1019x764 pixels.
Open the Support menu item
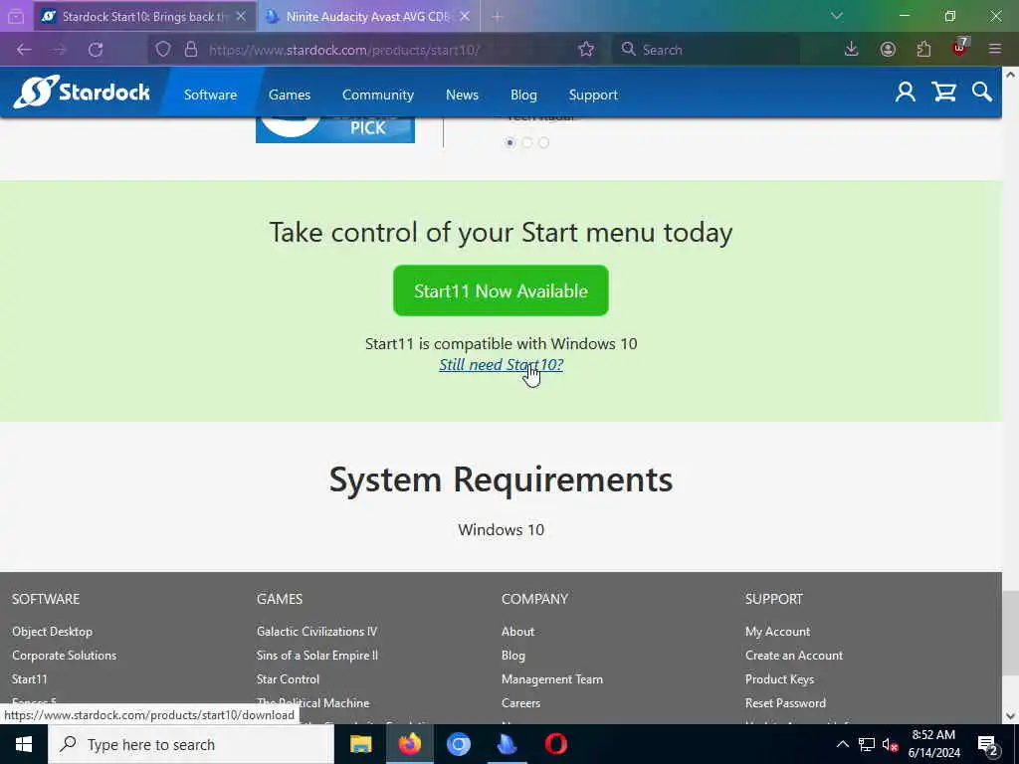click(593, 95)
